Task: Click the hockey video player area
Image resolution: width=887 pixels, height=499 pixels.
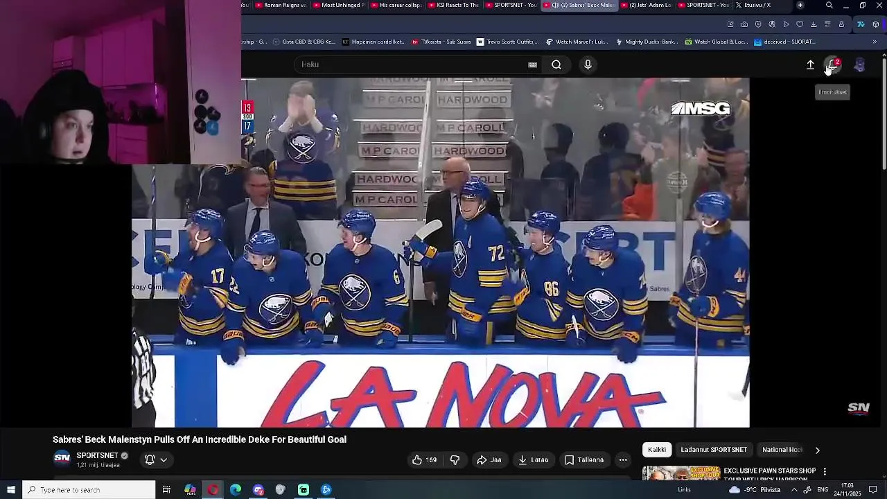Action: tap(441, 252)
